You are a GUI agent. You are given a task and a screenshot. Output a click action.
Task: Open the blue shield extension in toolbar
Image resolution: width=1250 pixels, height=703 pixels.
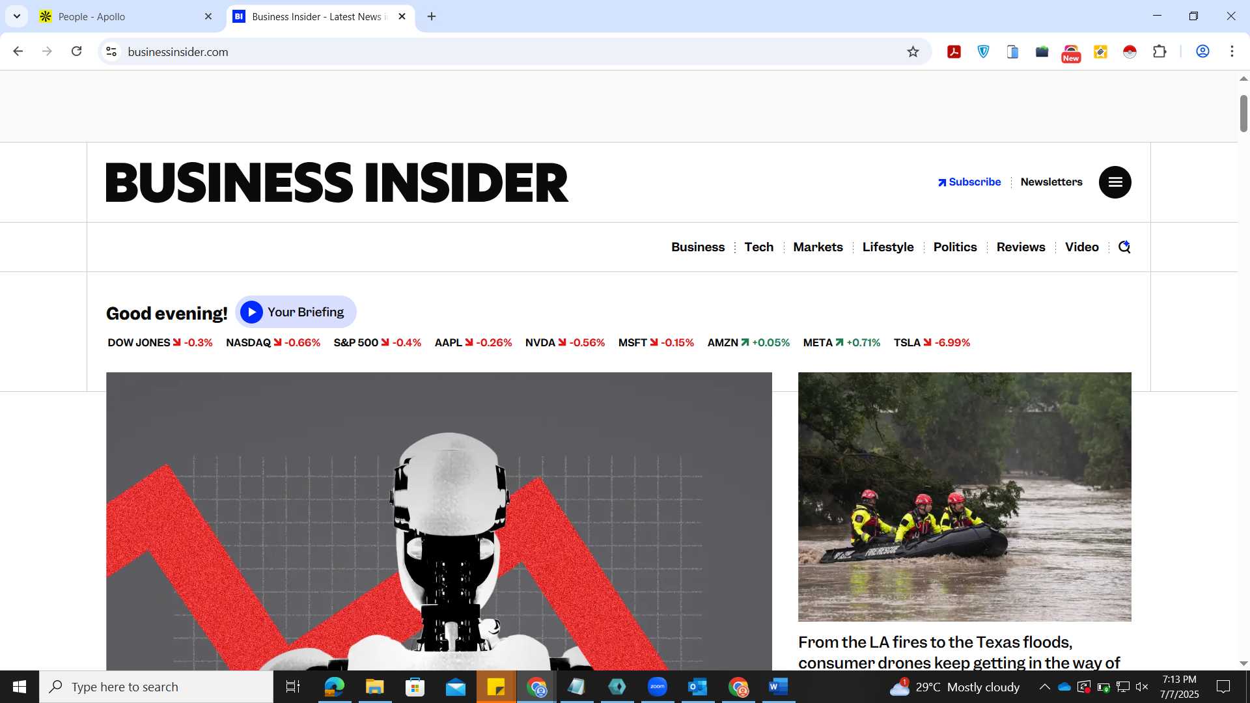(x=983, y=51)
